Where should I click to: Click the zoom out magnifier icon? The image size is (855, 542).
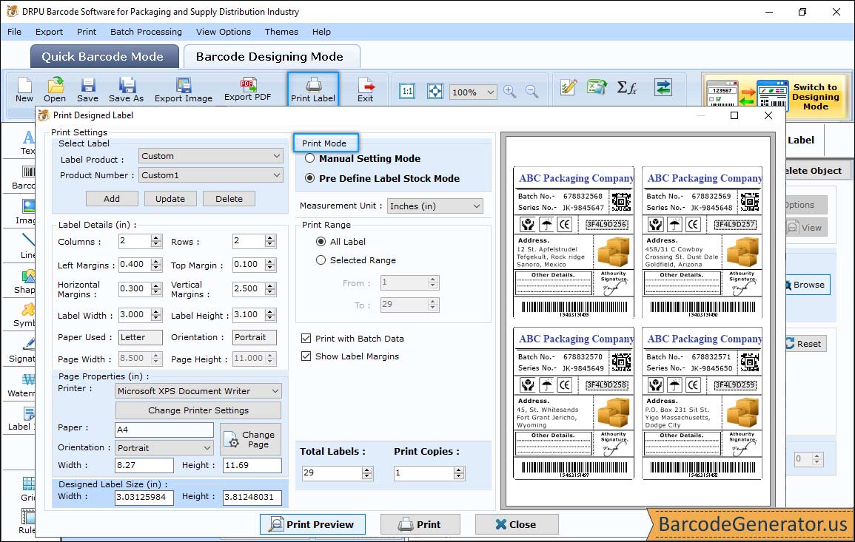[x=532, y=91]
